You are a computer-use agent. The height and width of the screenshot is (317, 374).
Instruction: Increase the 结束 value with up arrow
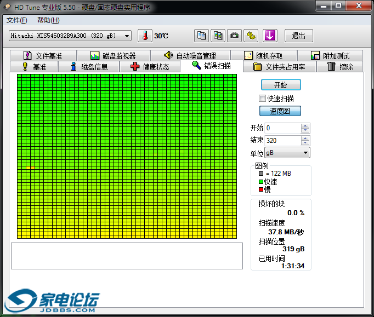pyautogui.click(x=305, y=138)
